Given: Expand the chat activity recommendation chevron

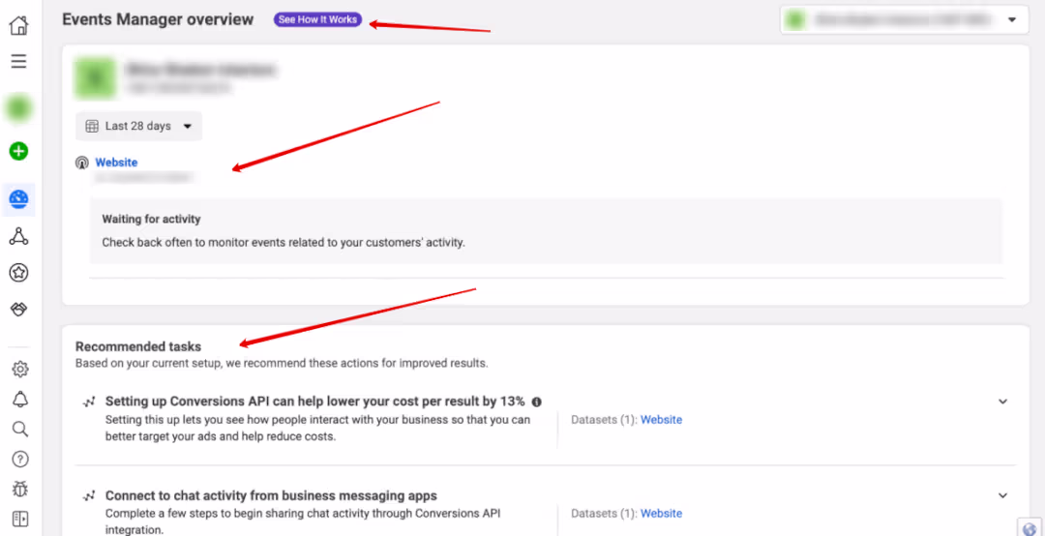Looking at the screenshot, I should coord(1002,495).
